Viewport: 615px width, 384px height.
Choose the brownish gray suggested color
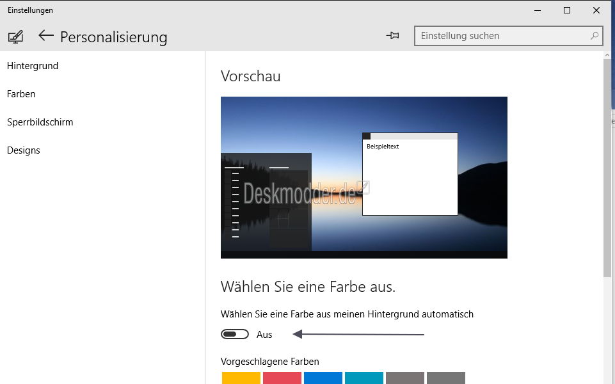[405, 378]
